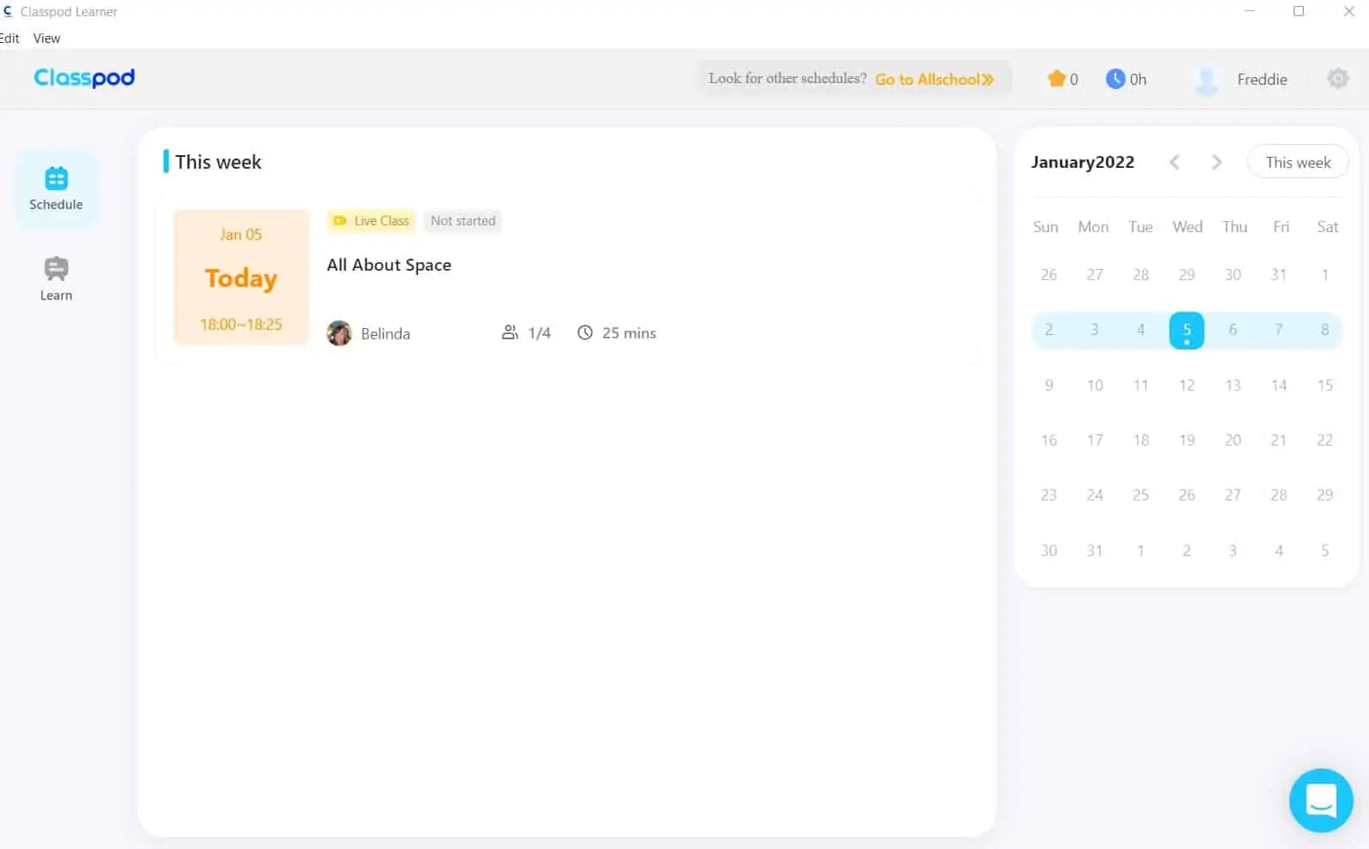Click teacher name Belinda
Image resolution: width=1369 pixels, height=849 pixels.
tap(386, 333)
